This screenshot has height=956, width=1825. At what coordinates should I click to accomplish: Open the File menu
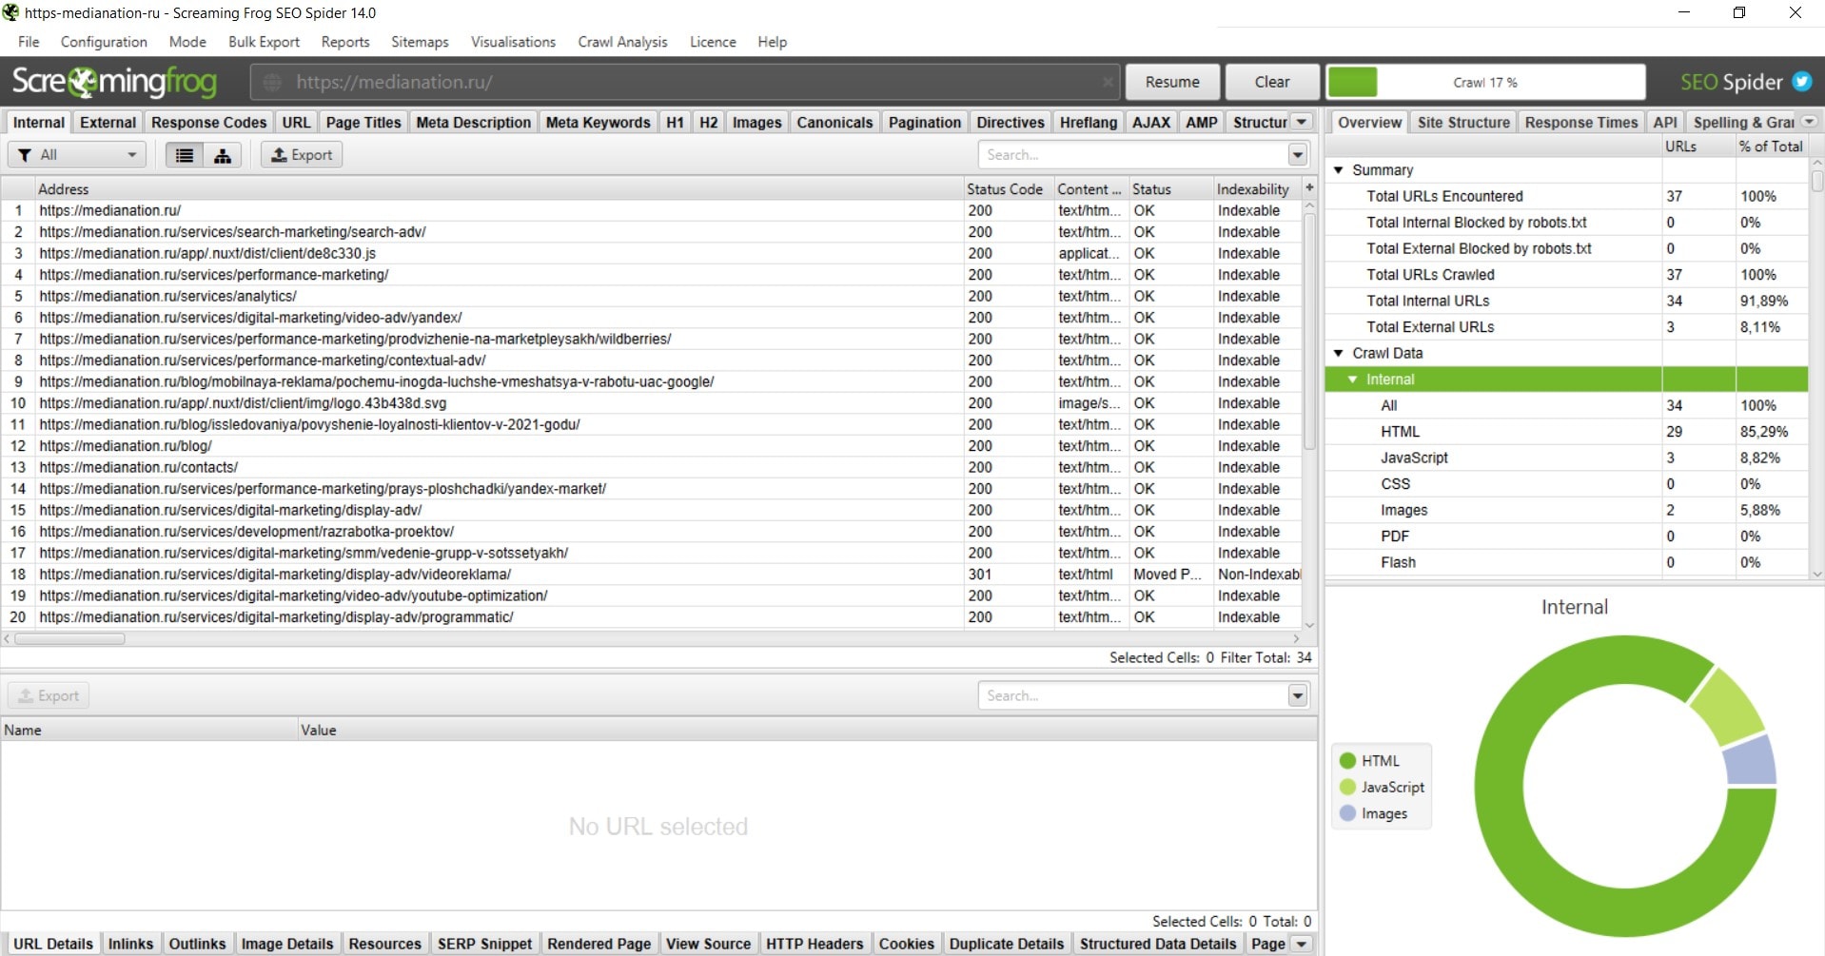click(x=29, y=42)
